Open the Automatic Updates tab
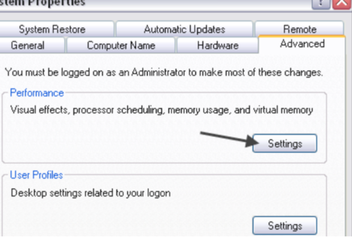Viewport: 352px width, 243px height. (185, 29)
